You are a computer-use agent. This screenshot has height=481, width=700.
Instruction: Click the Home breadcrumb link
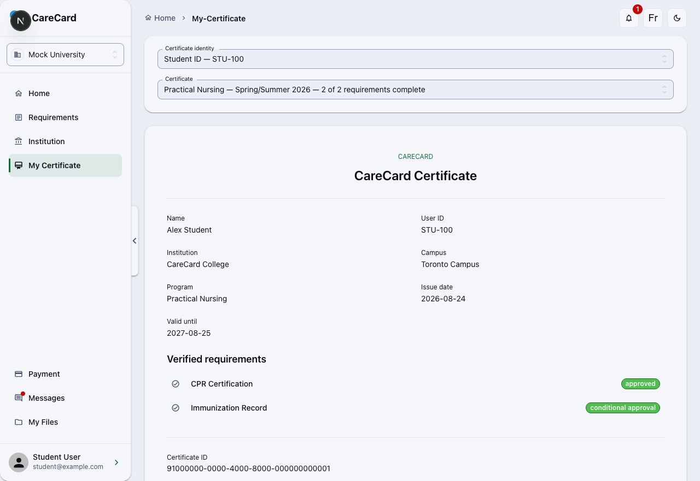[160, 18]
